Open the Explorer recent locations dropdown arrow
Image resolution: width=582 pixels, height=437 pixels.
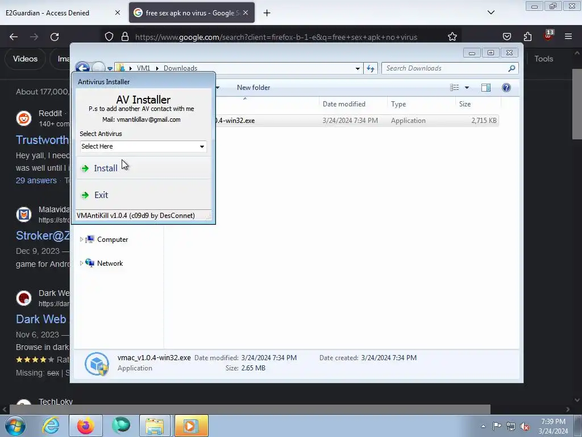click(110, 68)
